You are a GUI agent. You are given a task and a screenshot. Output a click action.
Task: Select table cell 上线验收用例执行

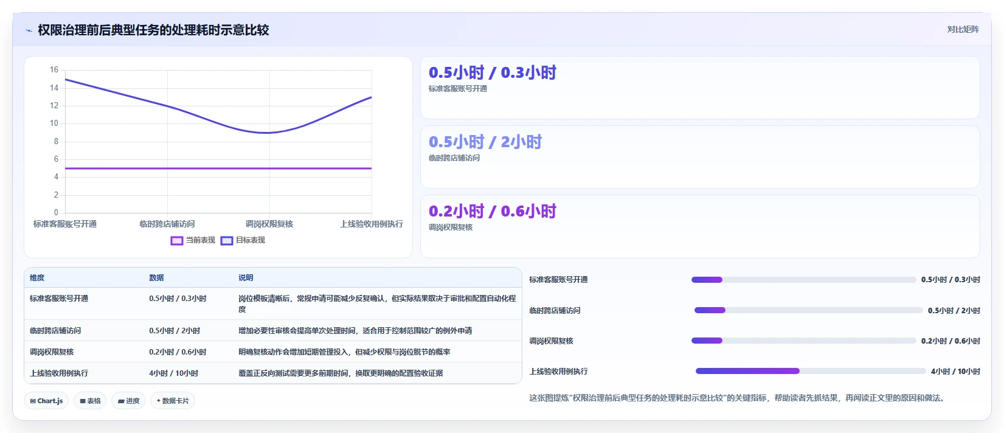59,373
